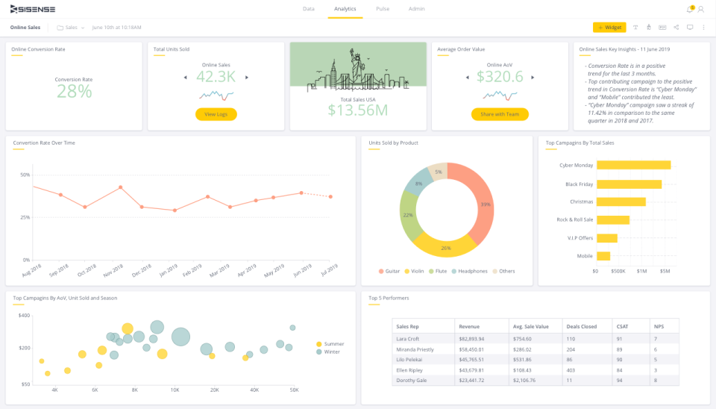
Task: Export the dashboard via PDF icon
Action: pyautogui.click(x=662, y=28)
